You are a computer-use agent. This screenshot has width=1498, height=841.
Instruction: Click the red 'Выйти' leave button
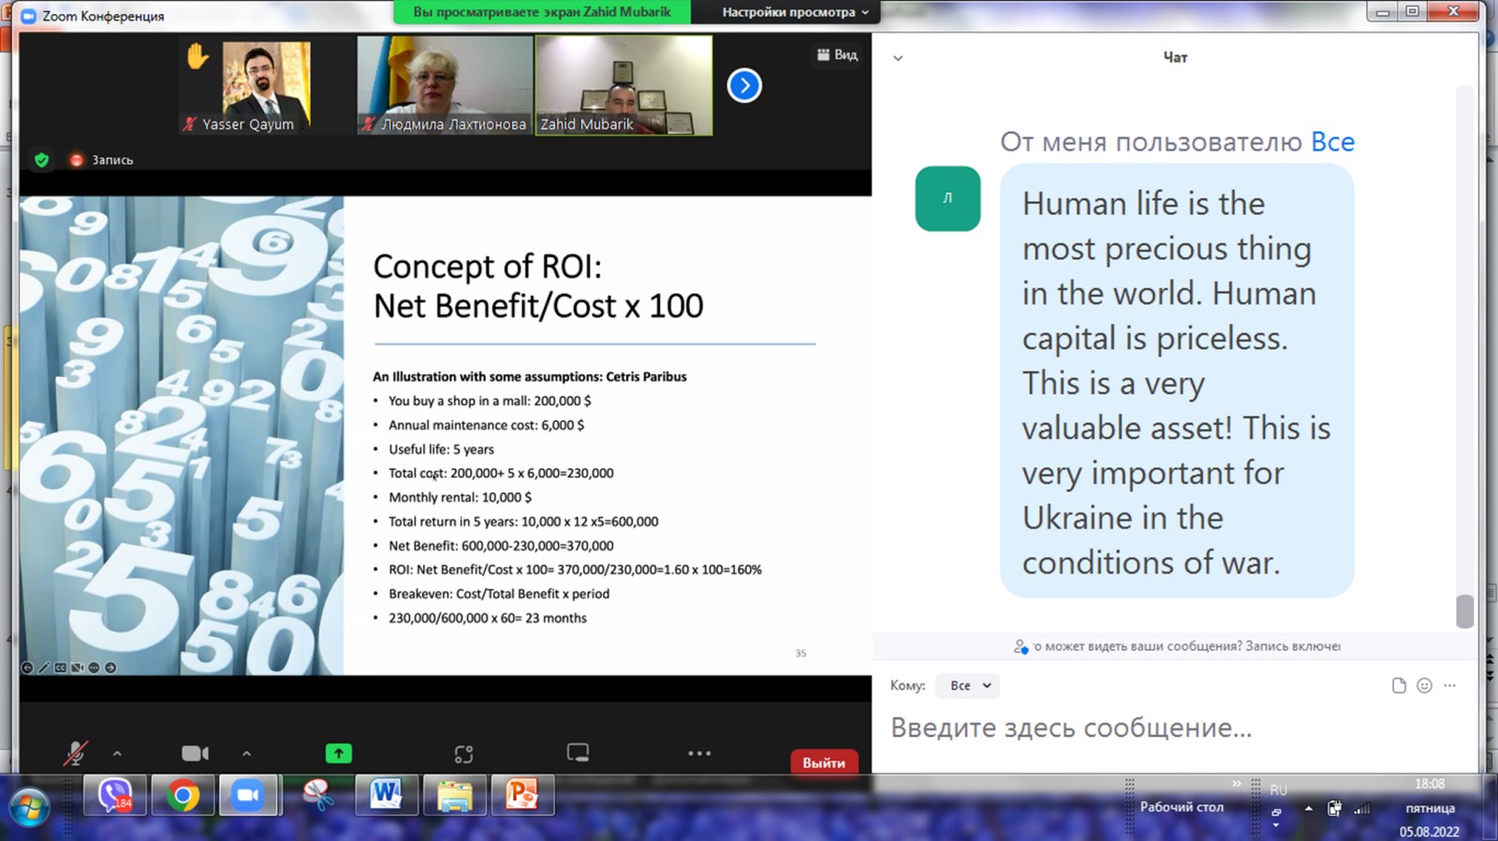[x=823, y=762]
